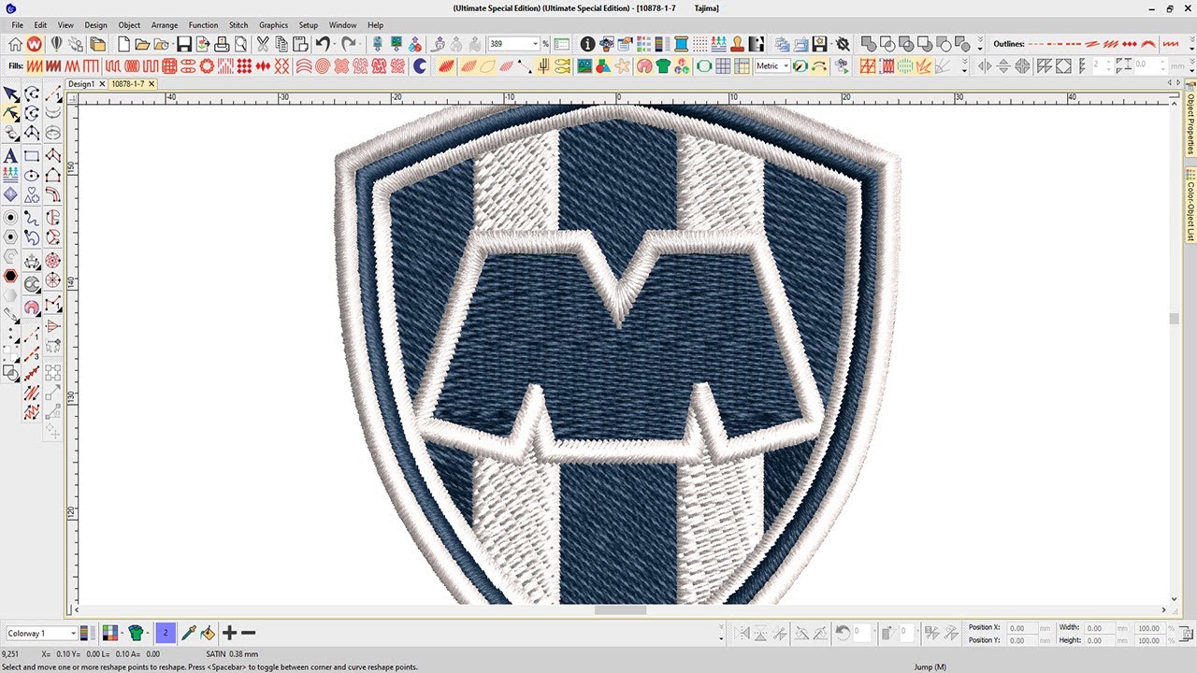Select the number 2 color swatch
The height and width of the screenshot is (673, 1197).
166,633
